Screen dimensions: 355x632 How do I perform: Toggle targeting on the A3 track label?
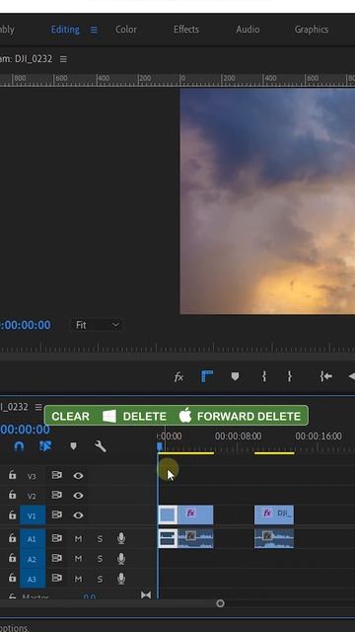coord(33,580)
